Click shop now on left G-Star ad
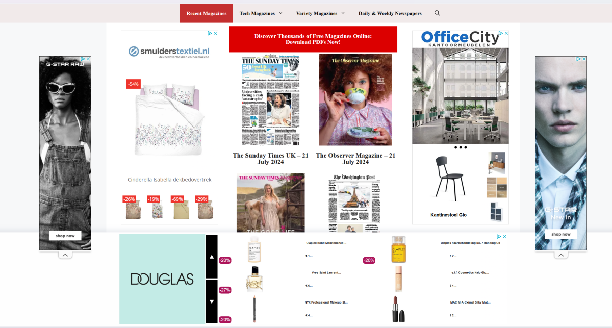Image resolution: width=612 pixels, height=328 pixels. tap(65, 236)
